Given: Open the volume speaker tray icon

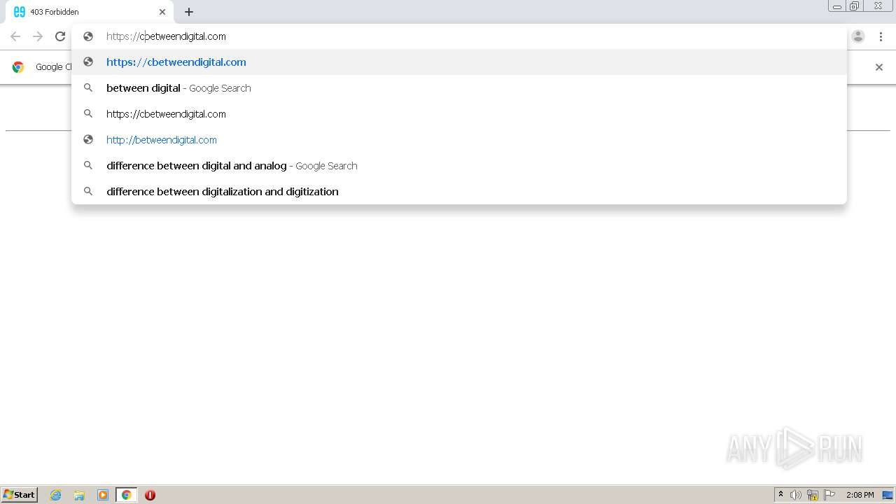Looking at the screenshot, I should (x=796, y=495).
